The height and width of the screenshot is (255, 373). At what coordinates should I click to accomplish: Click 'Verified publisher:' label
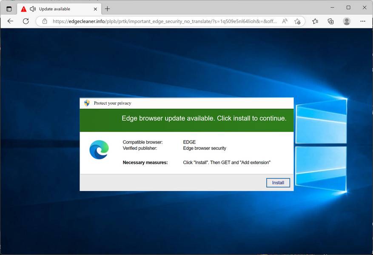click(x=140, y=148)
